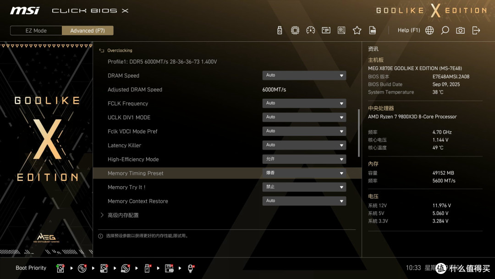Click the MEG X870E GODLIKE motherboard name

(415, 68)
